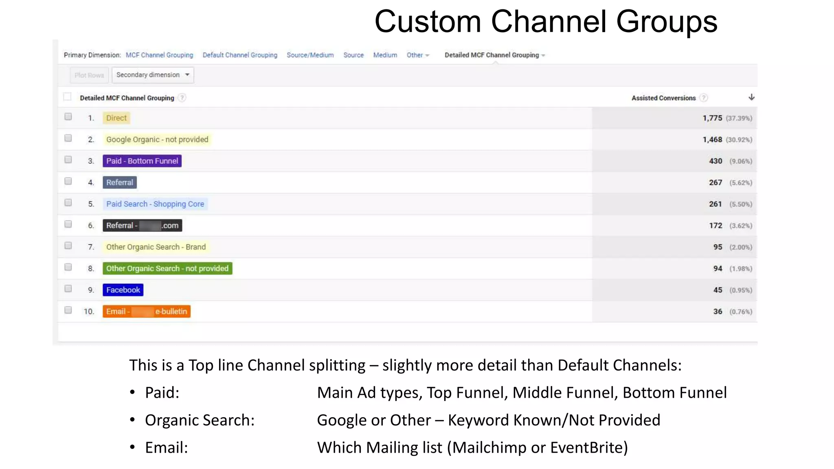Click the Assisted Conversions column header
This screenshot has height=469, width=834.
pos(663,98)
